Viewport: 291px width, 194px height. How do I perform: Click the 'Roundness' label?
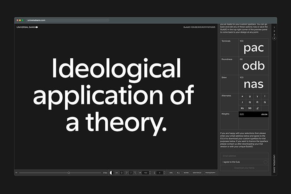pos(227,59)
